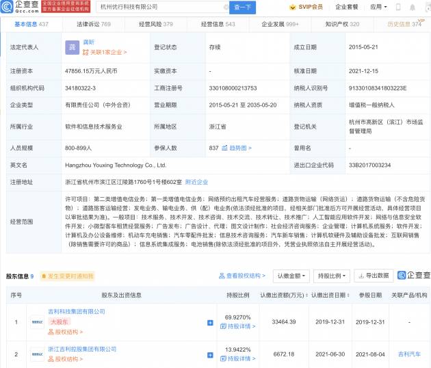Open 股权结构 link under 吉利科技集团
This screenshot has width=431, height=368.
66,332
